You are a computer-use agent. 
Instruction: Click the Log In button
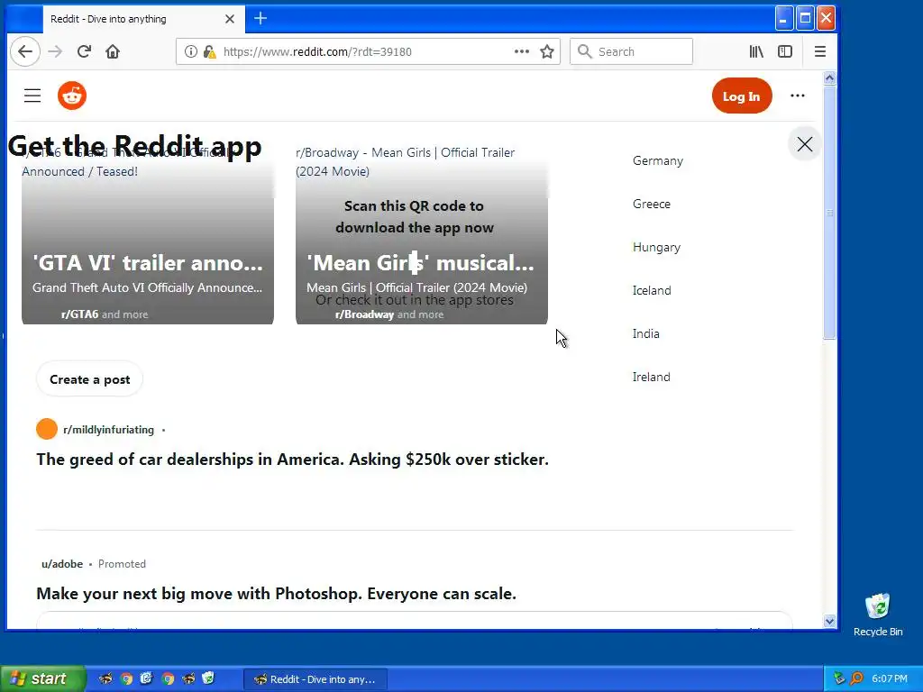tap(742, 96)
